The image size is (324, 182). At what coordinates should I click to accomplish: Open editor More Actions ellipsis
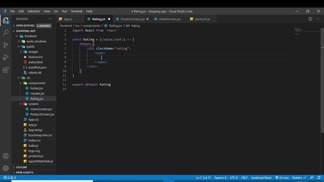click(x=318, y=19)
